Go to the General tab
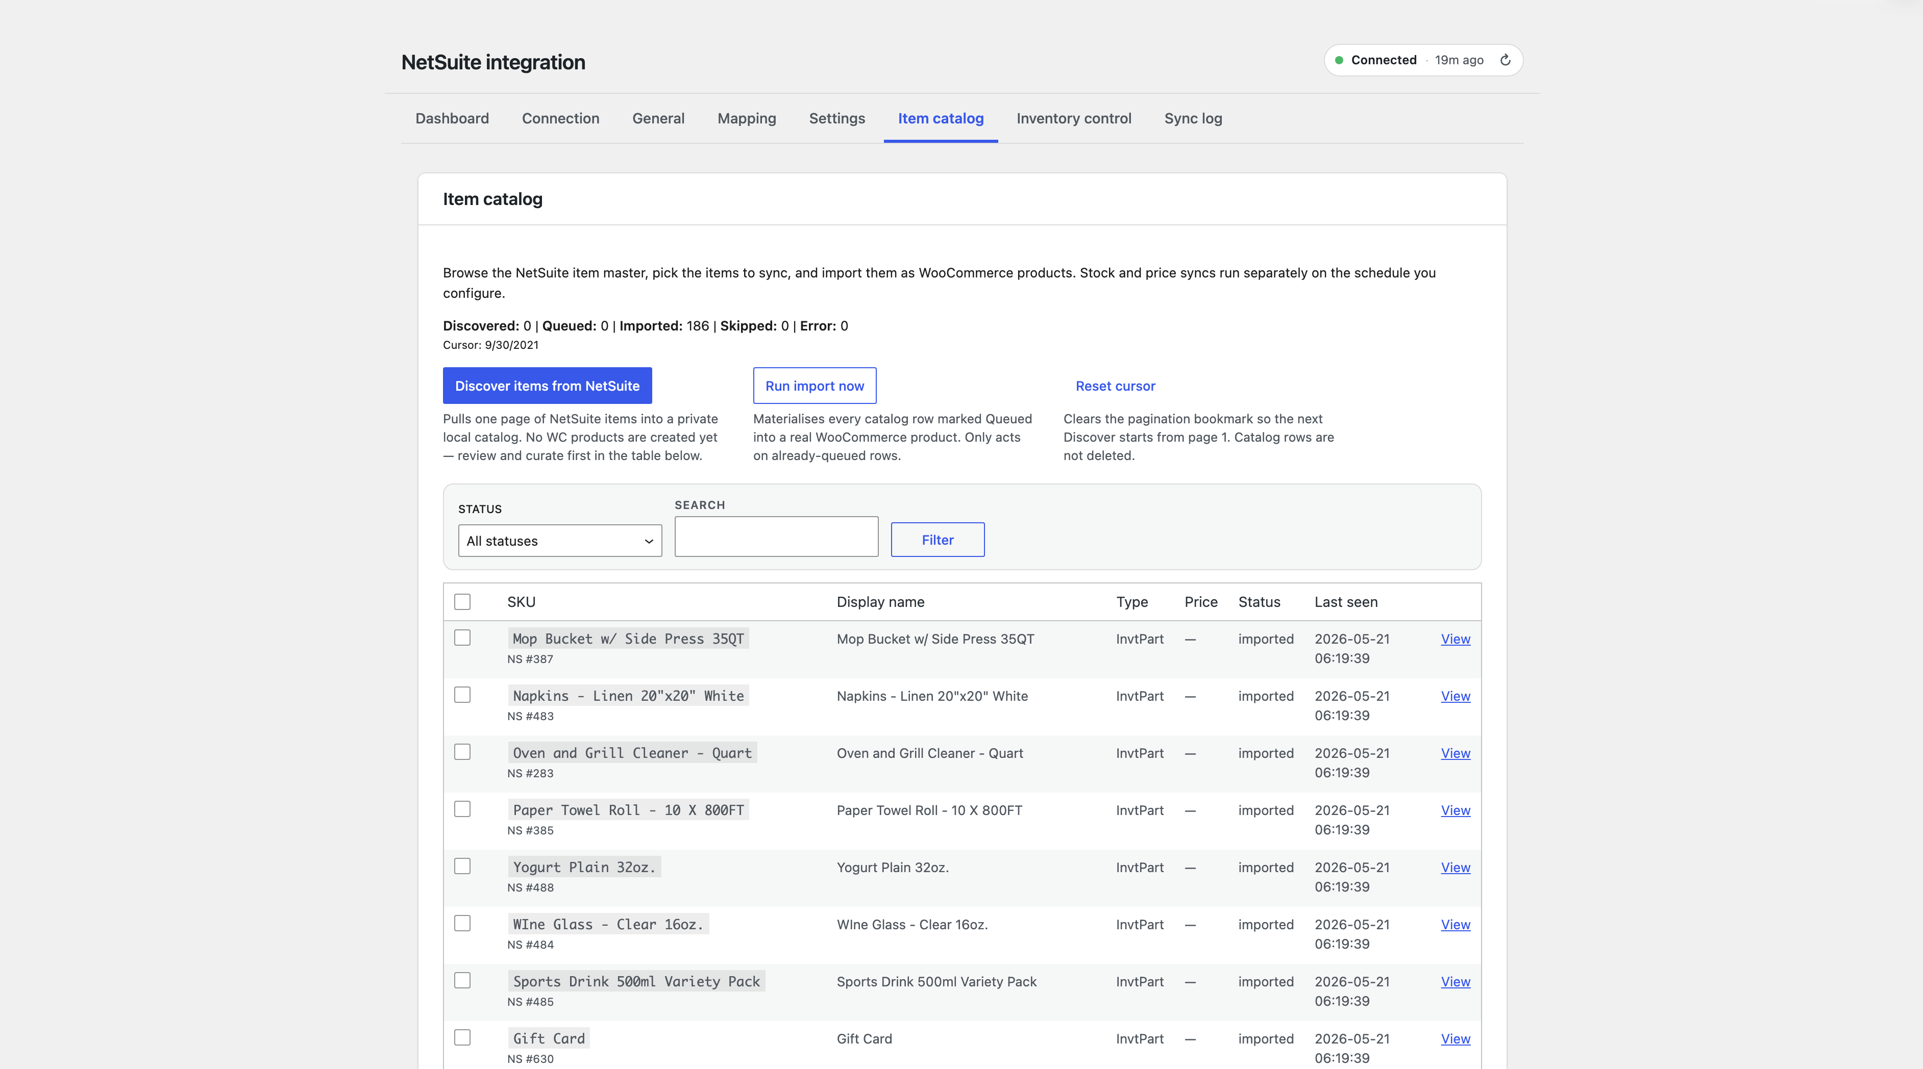Image resolution: width=1923 pixels, height=1069 pixels. coord(658,118)
